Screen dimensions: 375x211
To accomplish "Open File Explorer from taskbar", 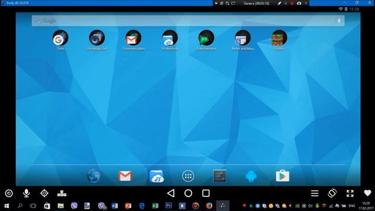I will [x=60, y=206].
